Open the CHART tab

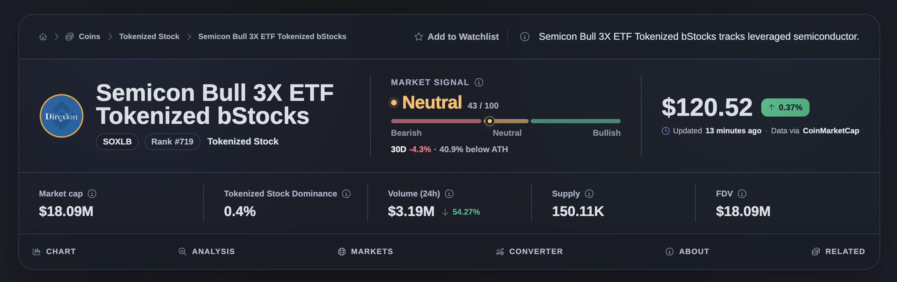[x=54, y=252]
